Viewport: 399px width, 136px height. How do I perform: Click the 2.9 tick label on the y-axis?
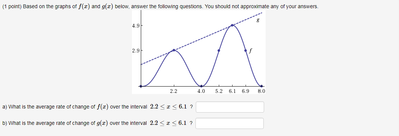coord(136,51)
